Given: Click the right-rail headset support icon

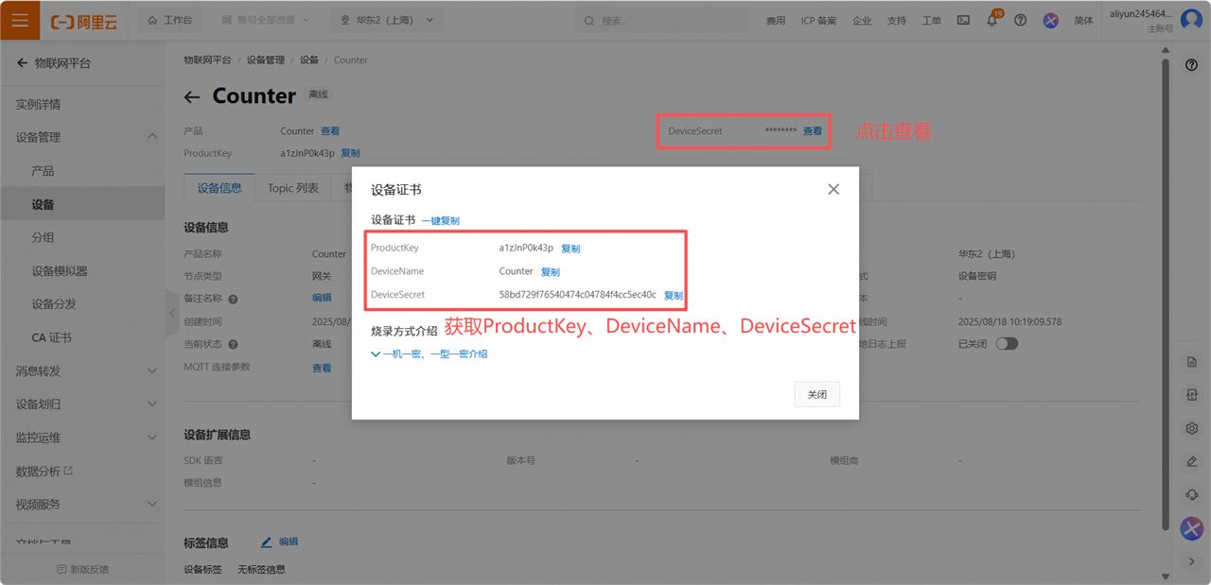Looking at the screenshot, I should click(1192, 494).
